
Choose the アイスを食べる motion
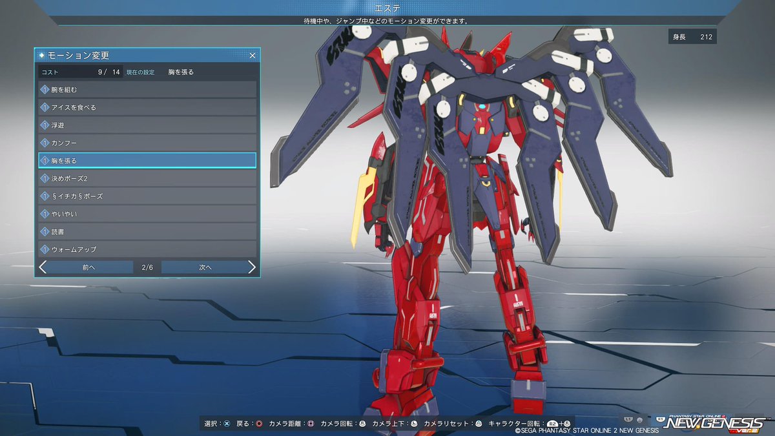147,107
